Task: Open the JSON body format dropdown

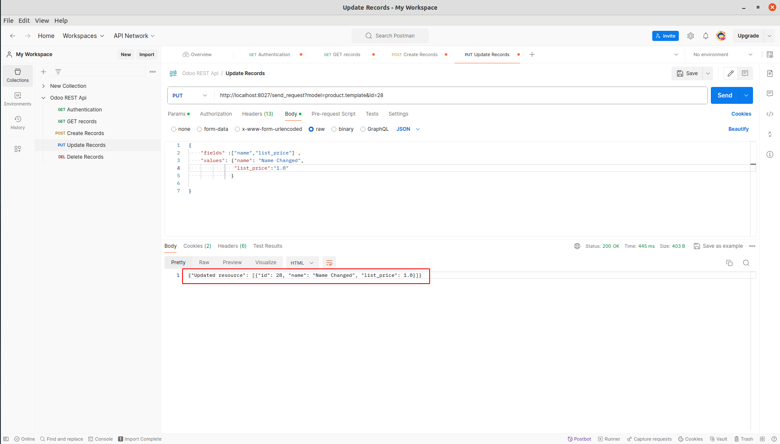Action: [x=408, y=129]
